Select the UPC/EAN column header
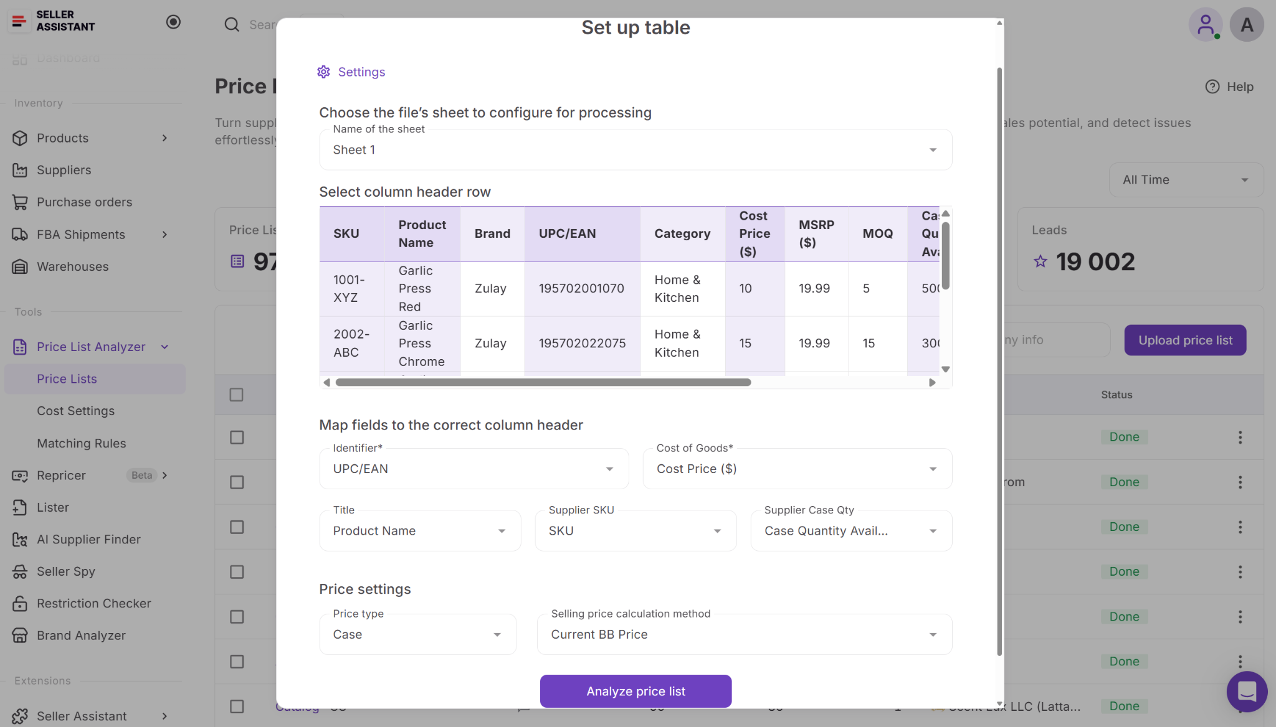This screenshot has height=727, width=1276. (x=582, y=233)
